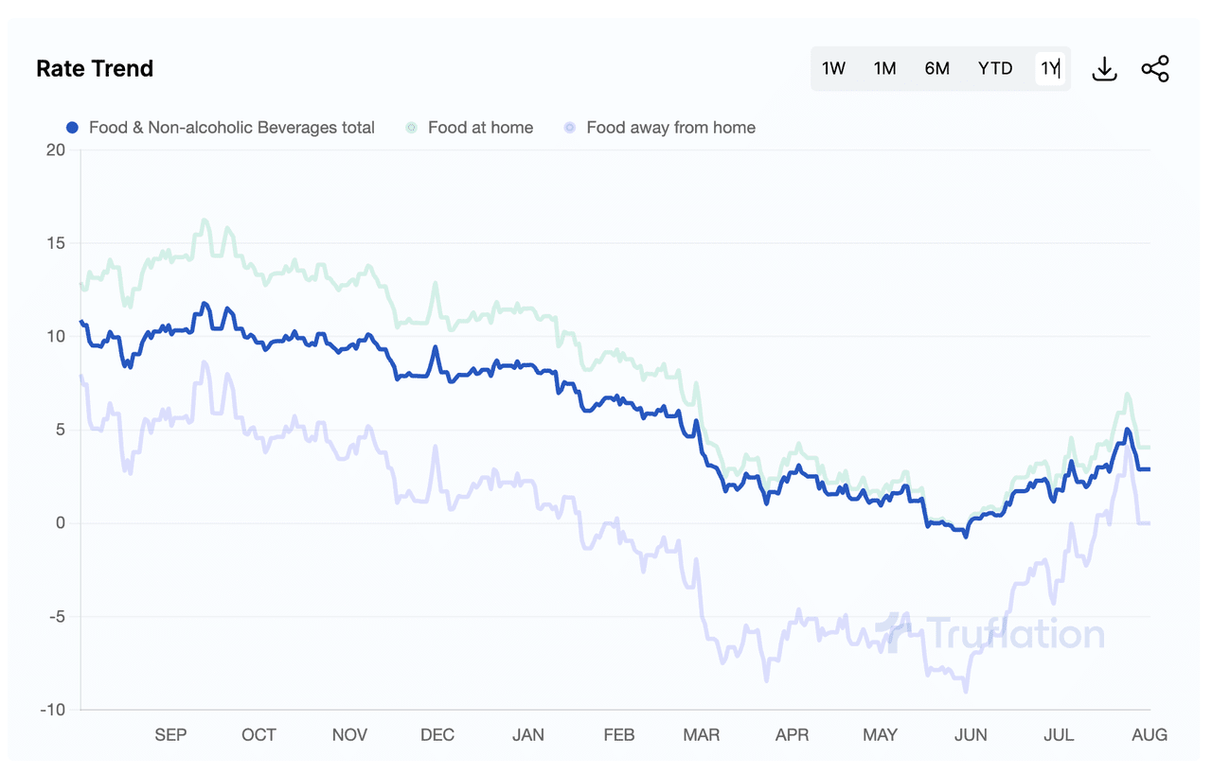This screenshot has width=1212, height=775.
Task: Click the 20 value on the y-axis
Action: click(x=55, y=150)
